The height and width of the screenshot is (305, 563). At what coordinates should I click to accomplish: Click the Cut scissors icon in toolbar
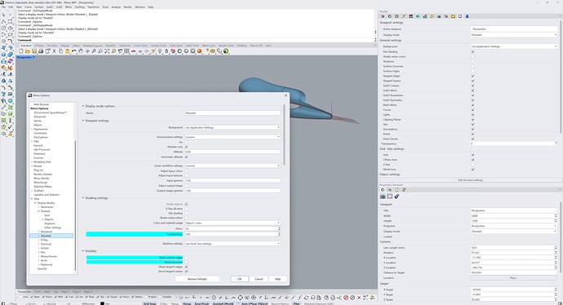pyautogui.click(x=54, y=51)
